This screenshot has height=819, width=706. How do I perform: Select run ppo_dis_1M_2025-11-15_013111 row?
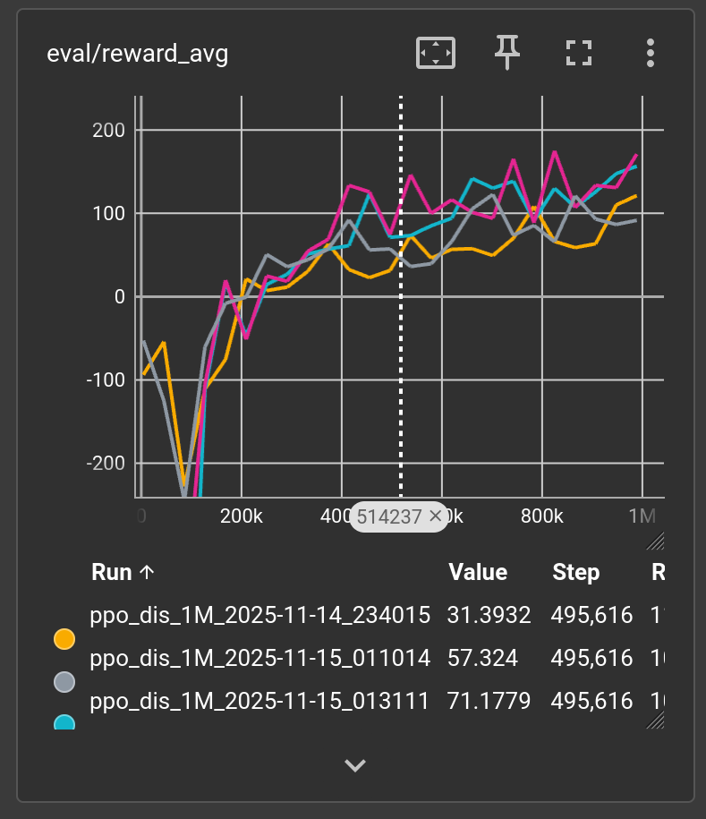[x=259, y=701]
